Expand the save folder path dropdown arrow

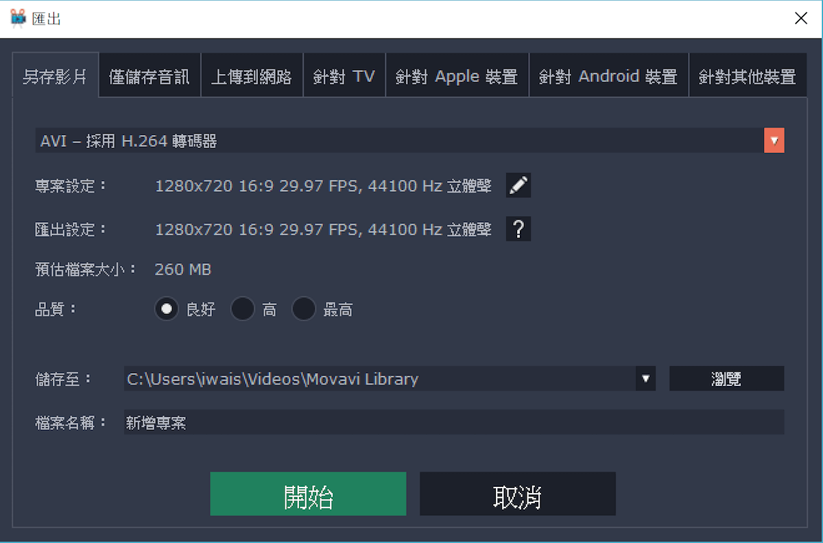coord(645,378)
